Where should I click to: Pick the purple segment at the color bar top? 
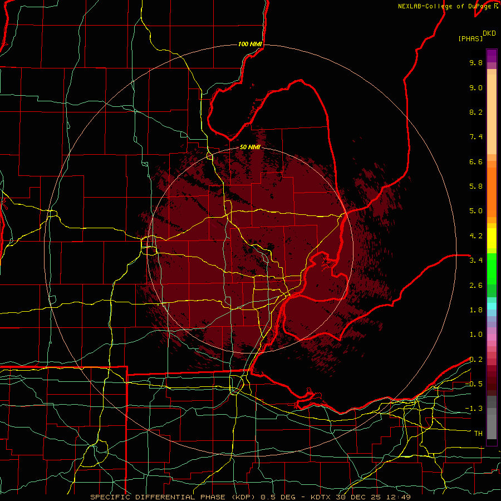pyautogui.click(x=492, y=56)
